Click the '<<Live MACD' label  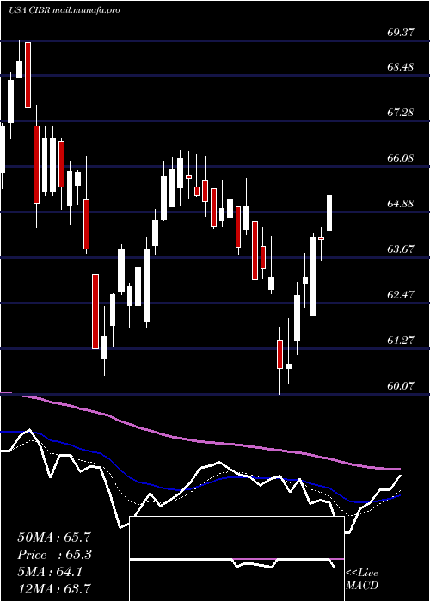point(362,580)
